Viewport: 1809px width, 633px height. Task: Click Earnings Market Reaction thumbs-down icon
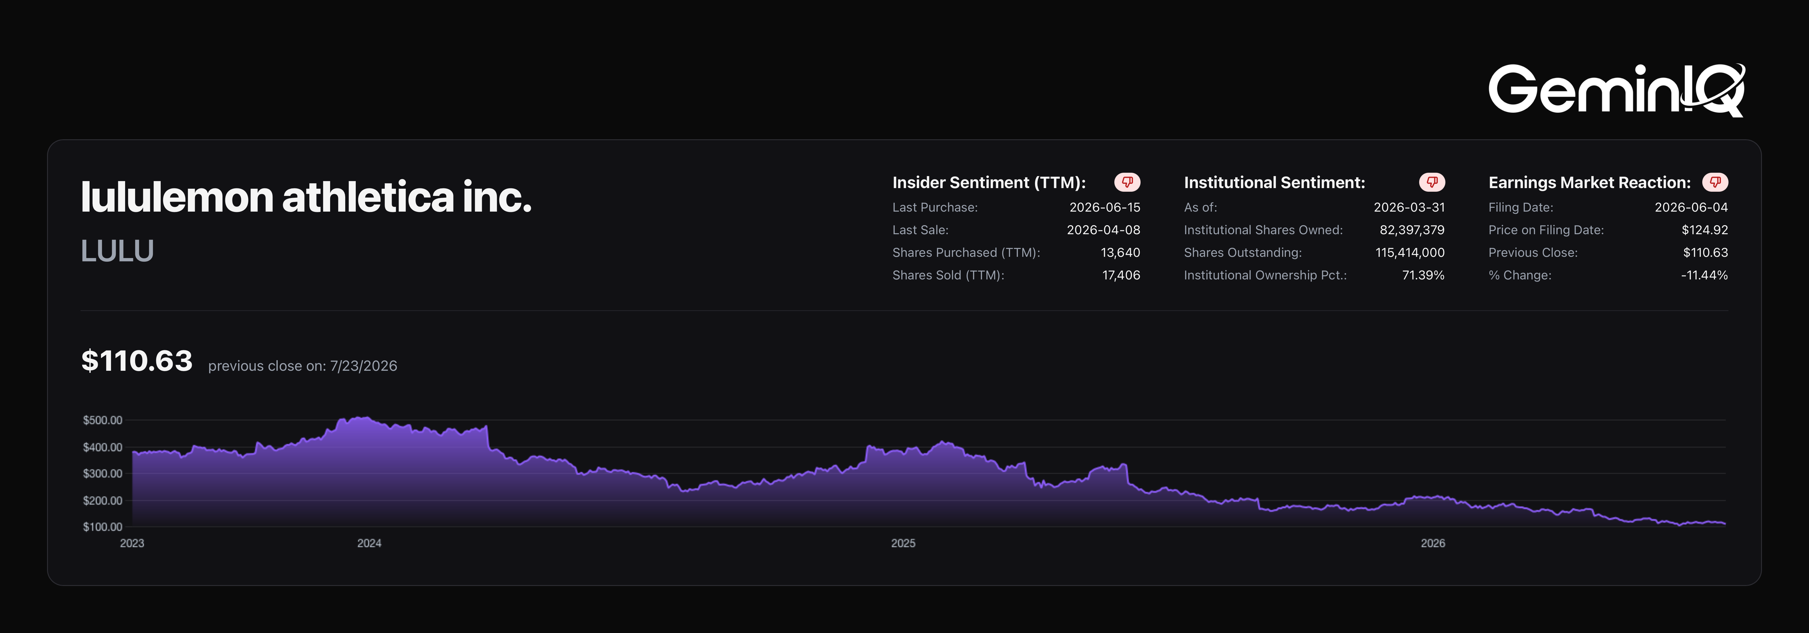coord(1715,182)
